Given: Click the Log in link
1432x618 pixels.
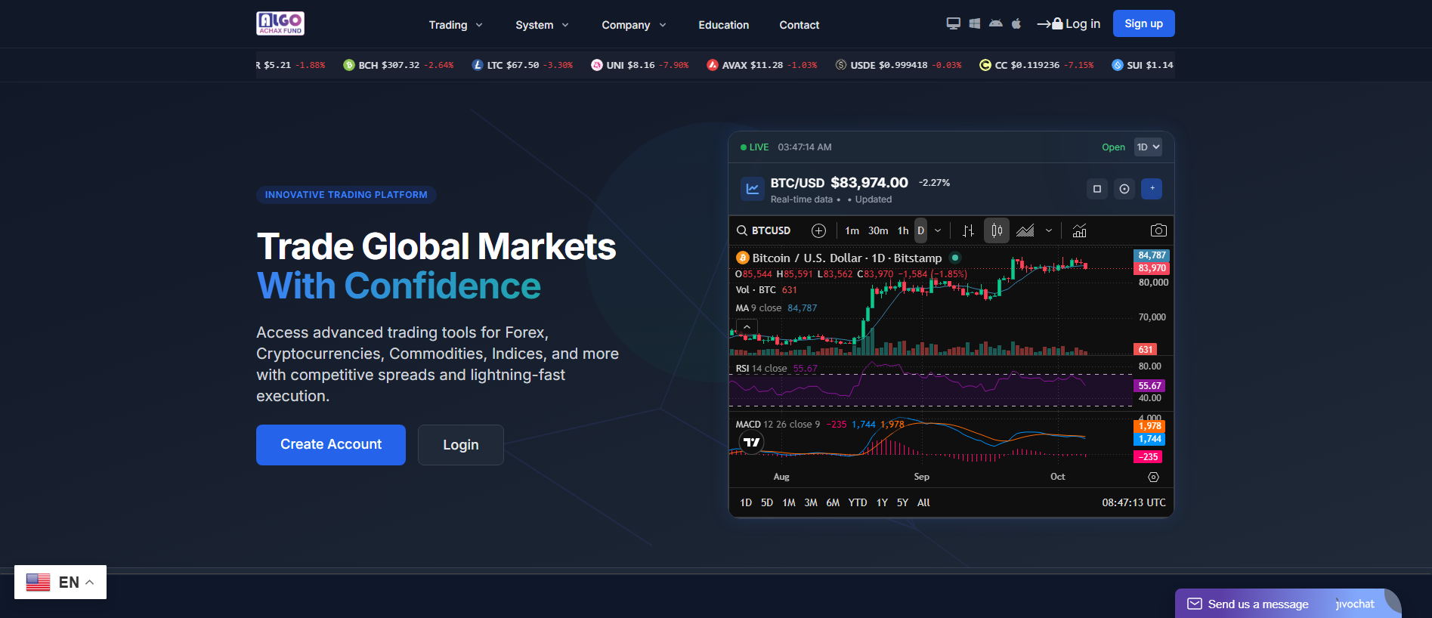Looking at the screenshot, I should click(x=1069, y=23).
